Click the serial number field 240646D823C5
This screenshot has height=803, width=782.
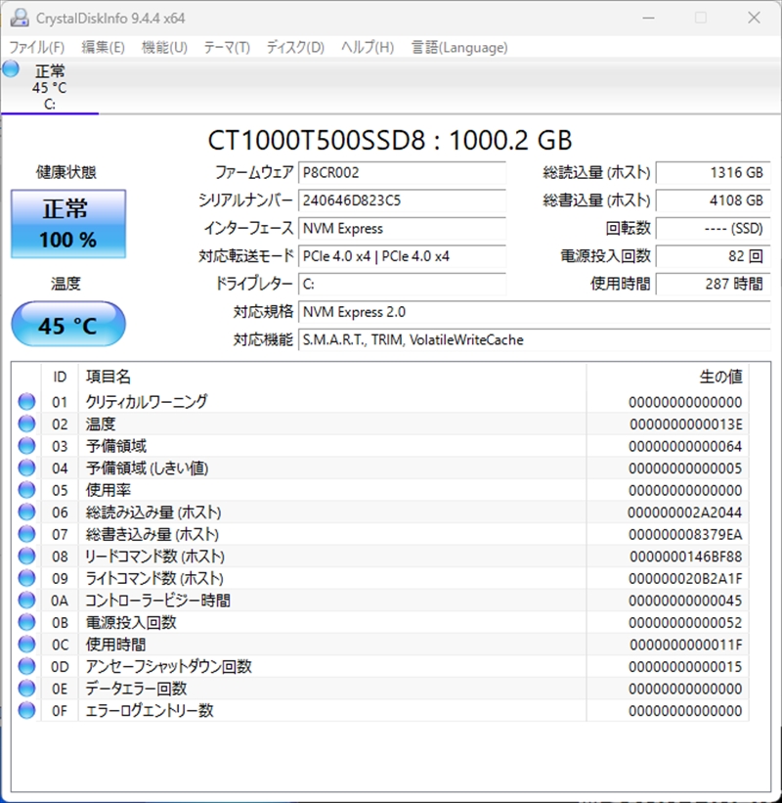coord(403,201)
